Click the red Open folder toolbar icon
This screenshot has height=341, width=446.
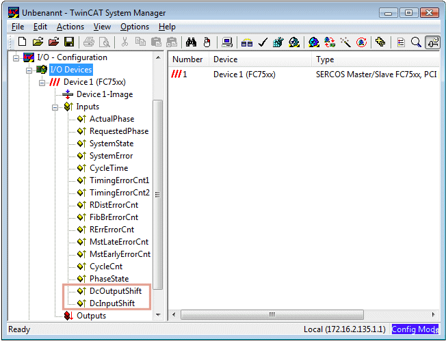click(53, 42)
